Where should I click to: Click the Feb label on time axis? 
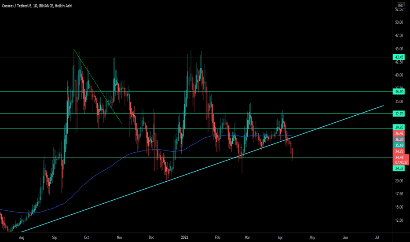click(x=217, y=238)
